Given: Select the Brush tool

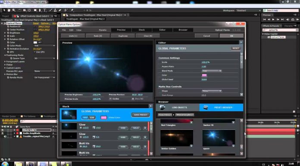Looking at the screenshot, I should point(51,10).
